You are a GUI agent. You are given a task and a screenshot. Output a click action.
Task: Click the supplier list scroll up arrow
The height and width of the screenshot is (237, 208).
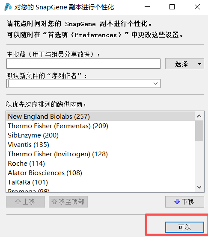(199, 116)
